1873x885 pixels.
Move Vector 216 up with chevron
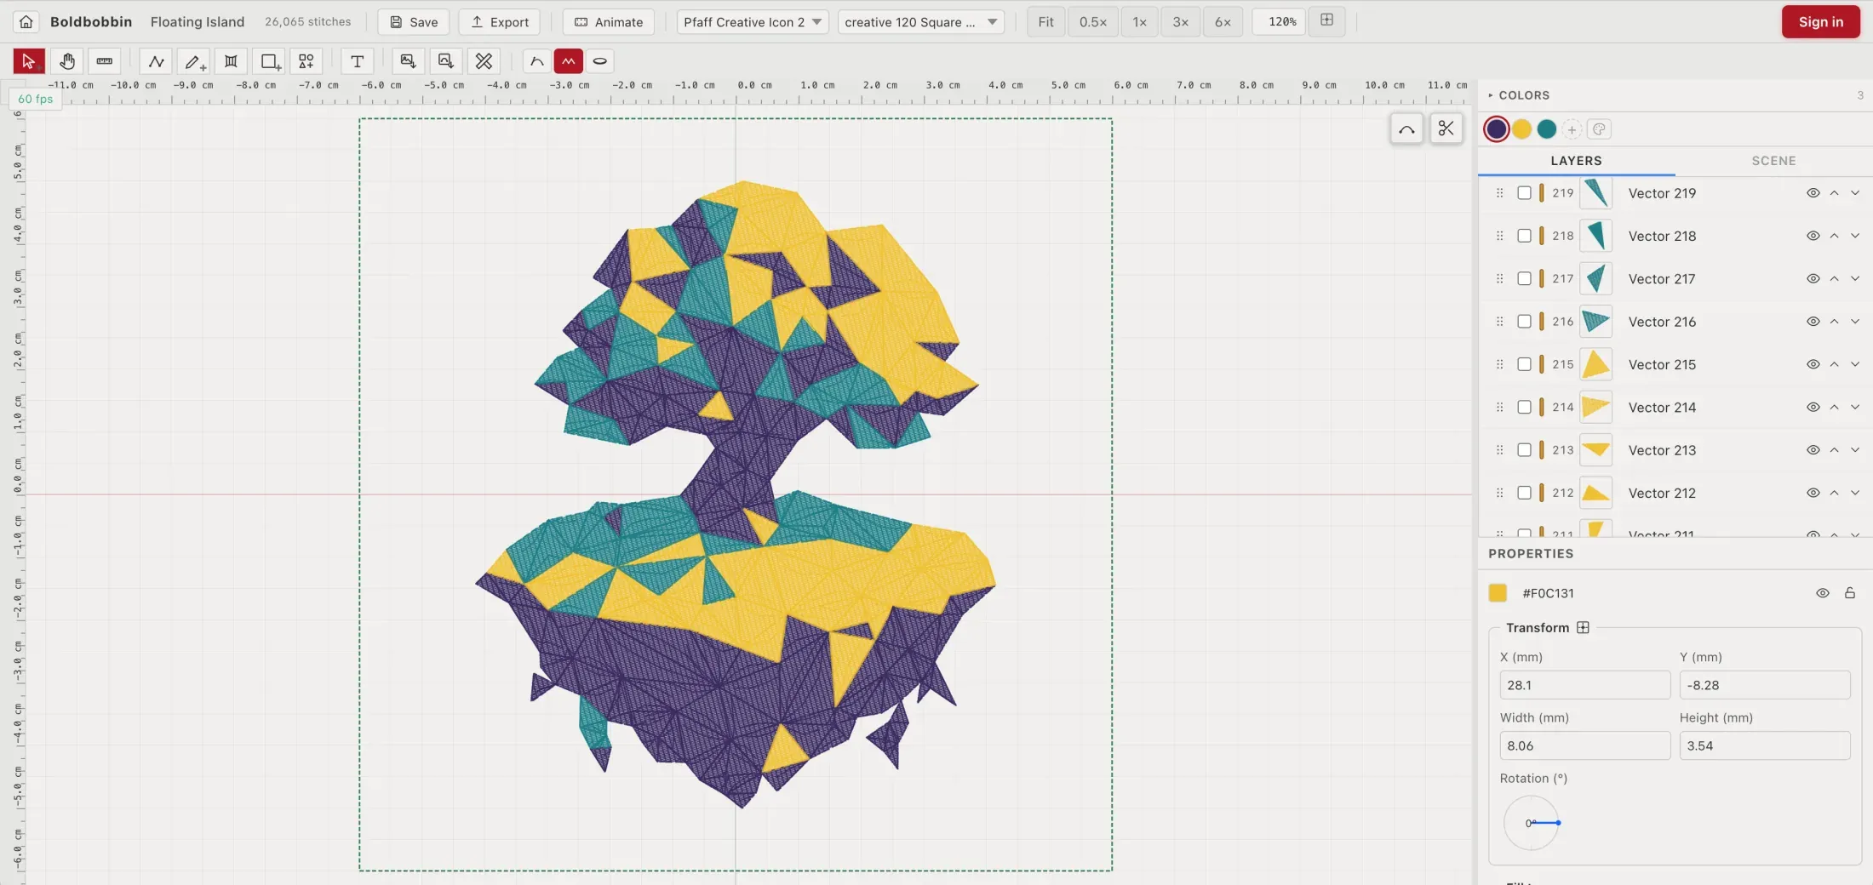[1835, 322]
